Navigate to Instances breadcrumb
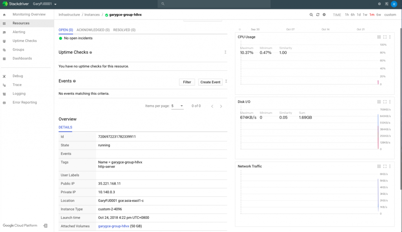 pos(92,14)
